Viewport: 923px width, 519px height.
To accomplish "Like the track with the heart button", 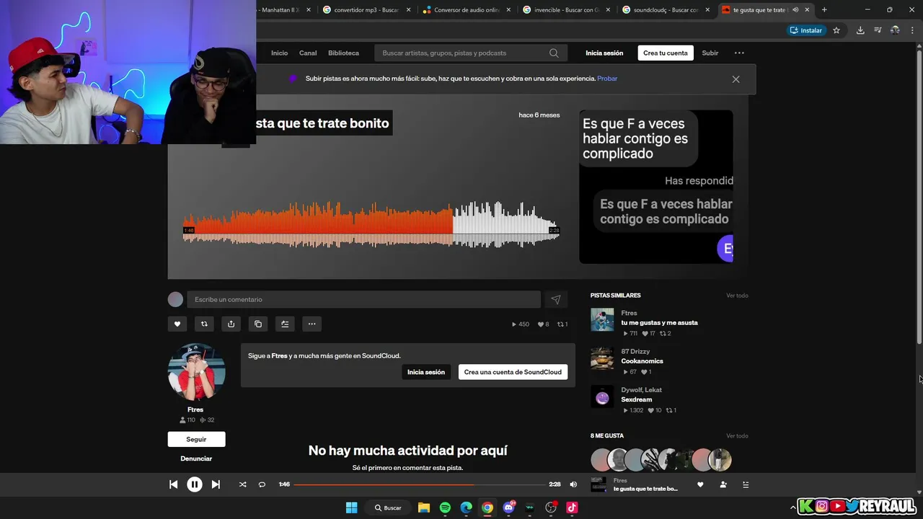I will pyautogui.click(x=177, y=324).
